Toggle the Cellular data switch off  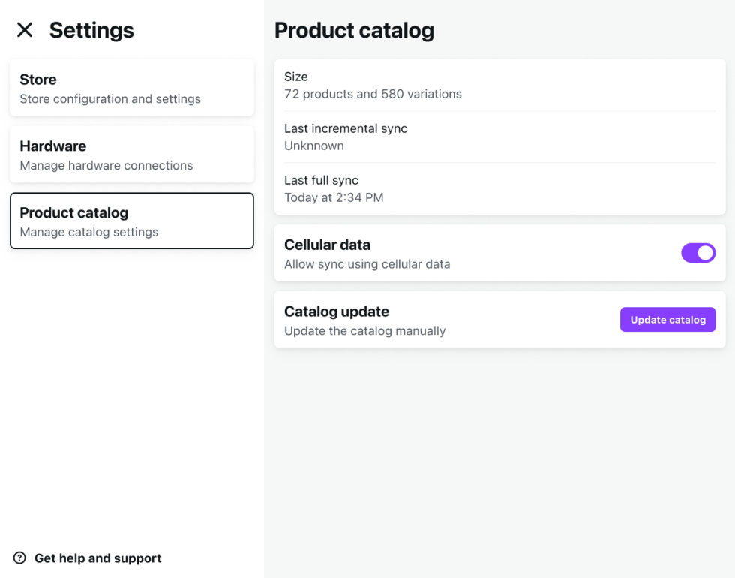click(698, 253)
